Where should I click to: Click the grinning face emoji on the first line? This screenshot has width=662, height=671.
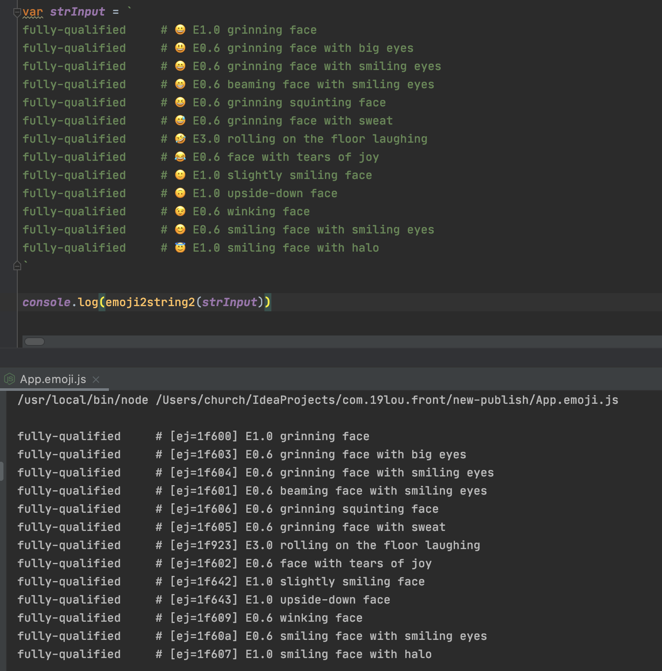tap(180, 29)
